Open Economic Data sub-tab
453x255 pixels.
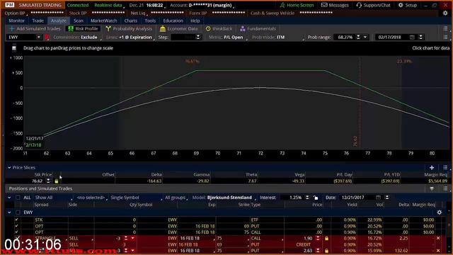click(x=179, y=28)
